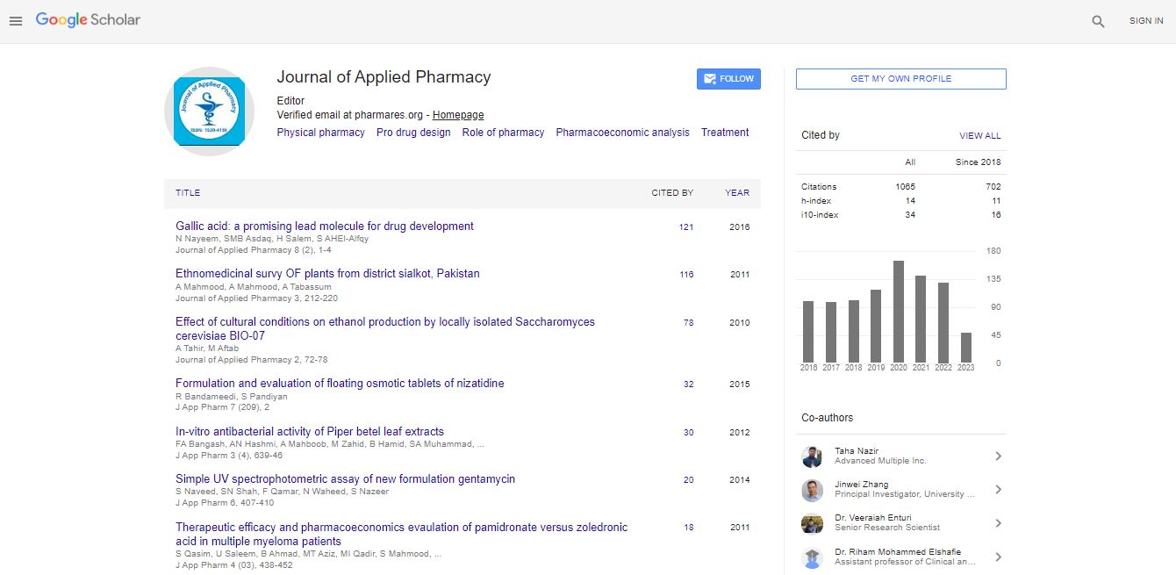Click Dr. Riham Mohammed Elshafie's avatar

coord(812,557)
